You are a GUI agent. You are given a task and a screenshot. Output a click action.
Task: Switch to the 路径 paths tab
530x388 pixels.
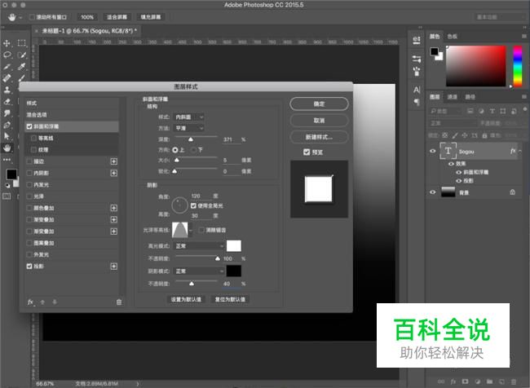pyautogui.click(x=470, y=97)
